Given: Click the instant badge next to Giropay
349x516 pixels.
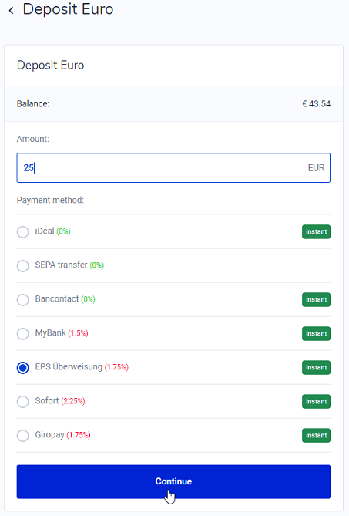Looking at the screenshot, I should (316, 435).
